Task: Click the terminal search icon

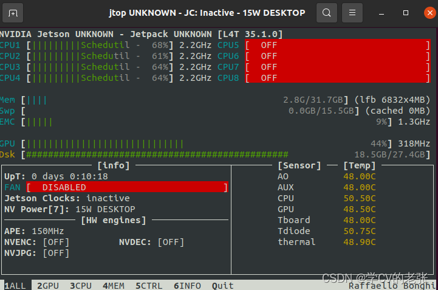Action: coord(327,13)
